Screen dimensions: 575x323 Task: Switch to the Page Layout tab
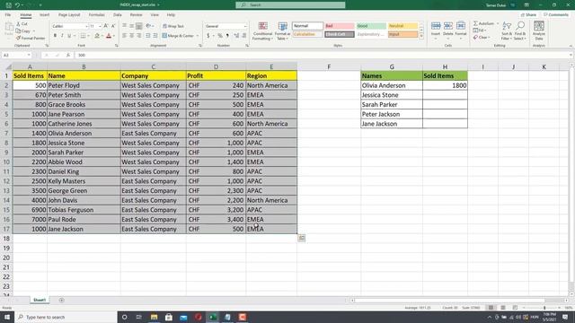(x=69, y=14)
